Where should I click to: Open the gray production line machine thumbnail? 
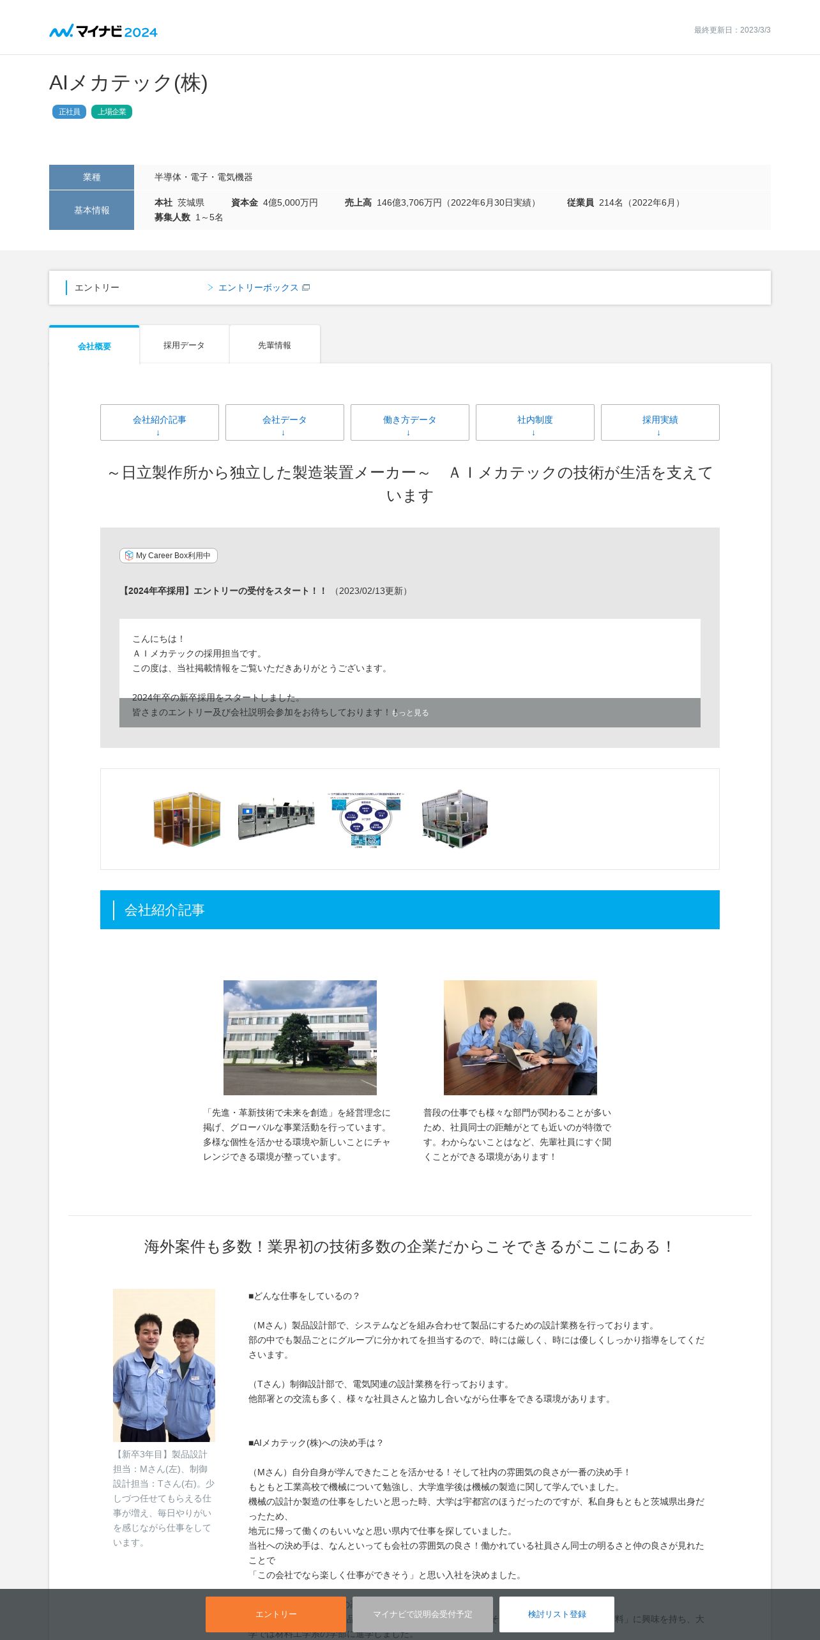pos(277,819)
